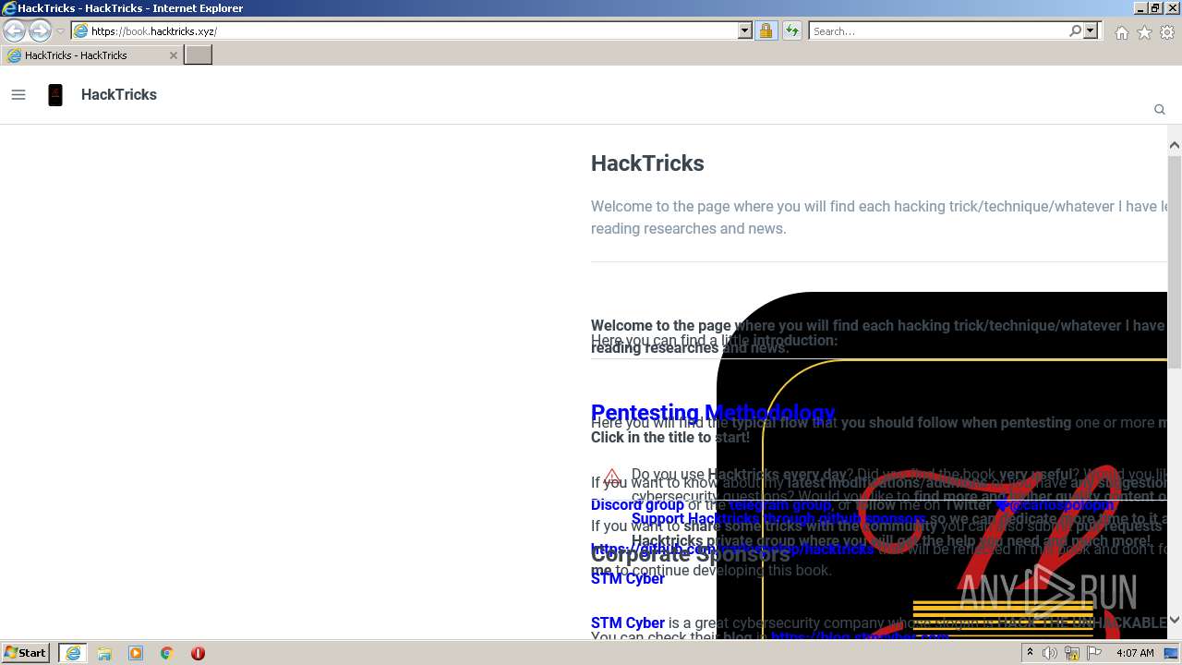Open the network tray icon
Image resolution: width=1182 pixels, height=665 pixels.
(x=1072, y=653)
